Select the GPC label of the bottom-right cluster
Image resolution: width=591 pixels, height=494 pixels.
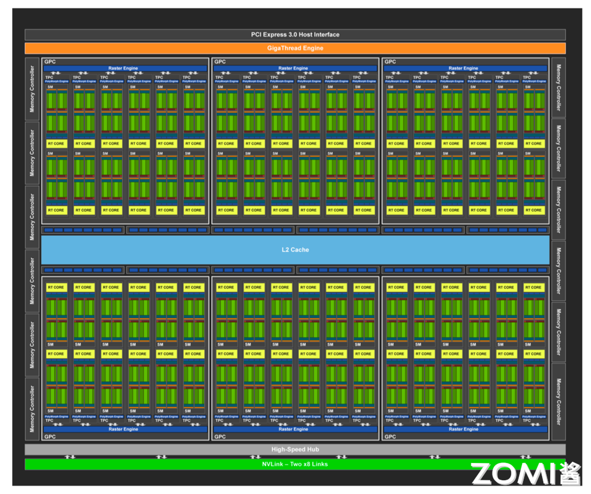[x=390, y=436]
